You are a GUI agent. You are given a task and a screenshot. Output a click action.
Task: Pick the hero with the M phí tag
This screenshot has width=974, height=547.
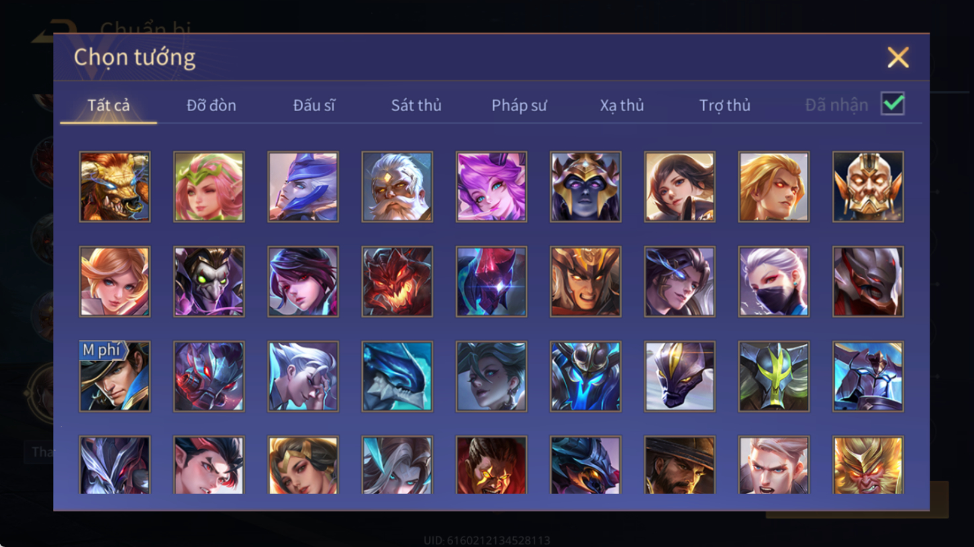[115, 376]
